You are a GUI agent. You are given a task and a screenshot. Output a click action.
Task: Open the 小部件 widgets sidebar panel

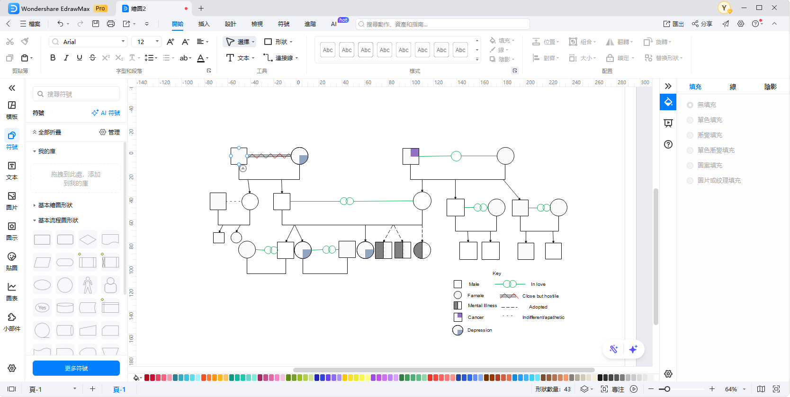pos(12,322)
